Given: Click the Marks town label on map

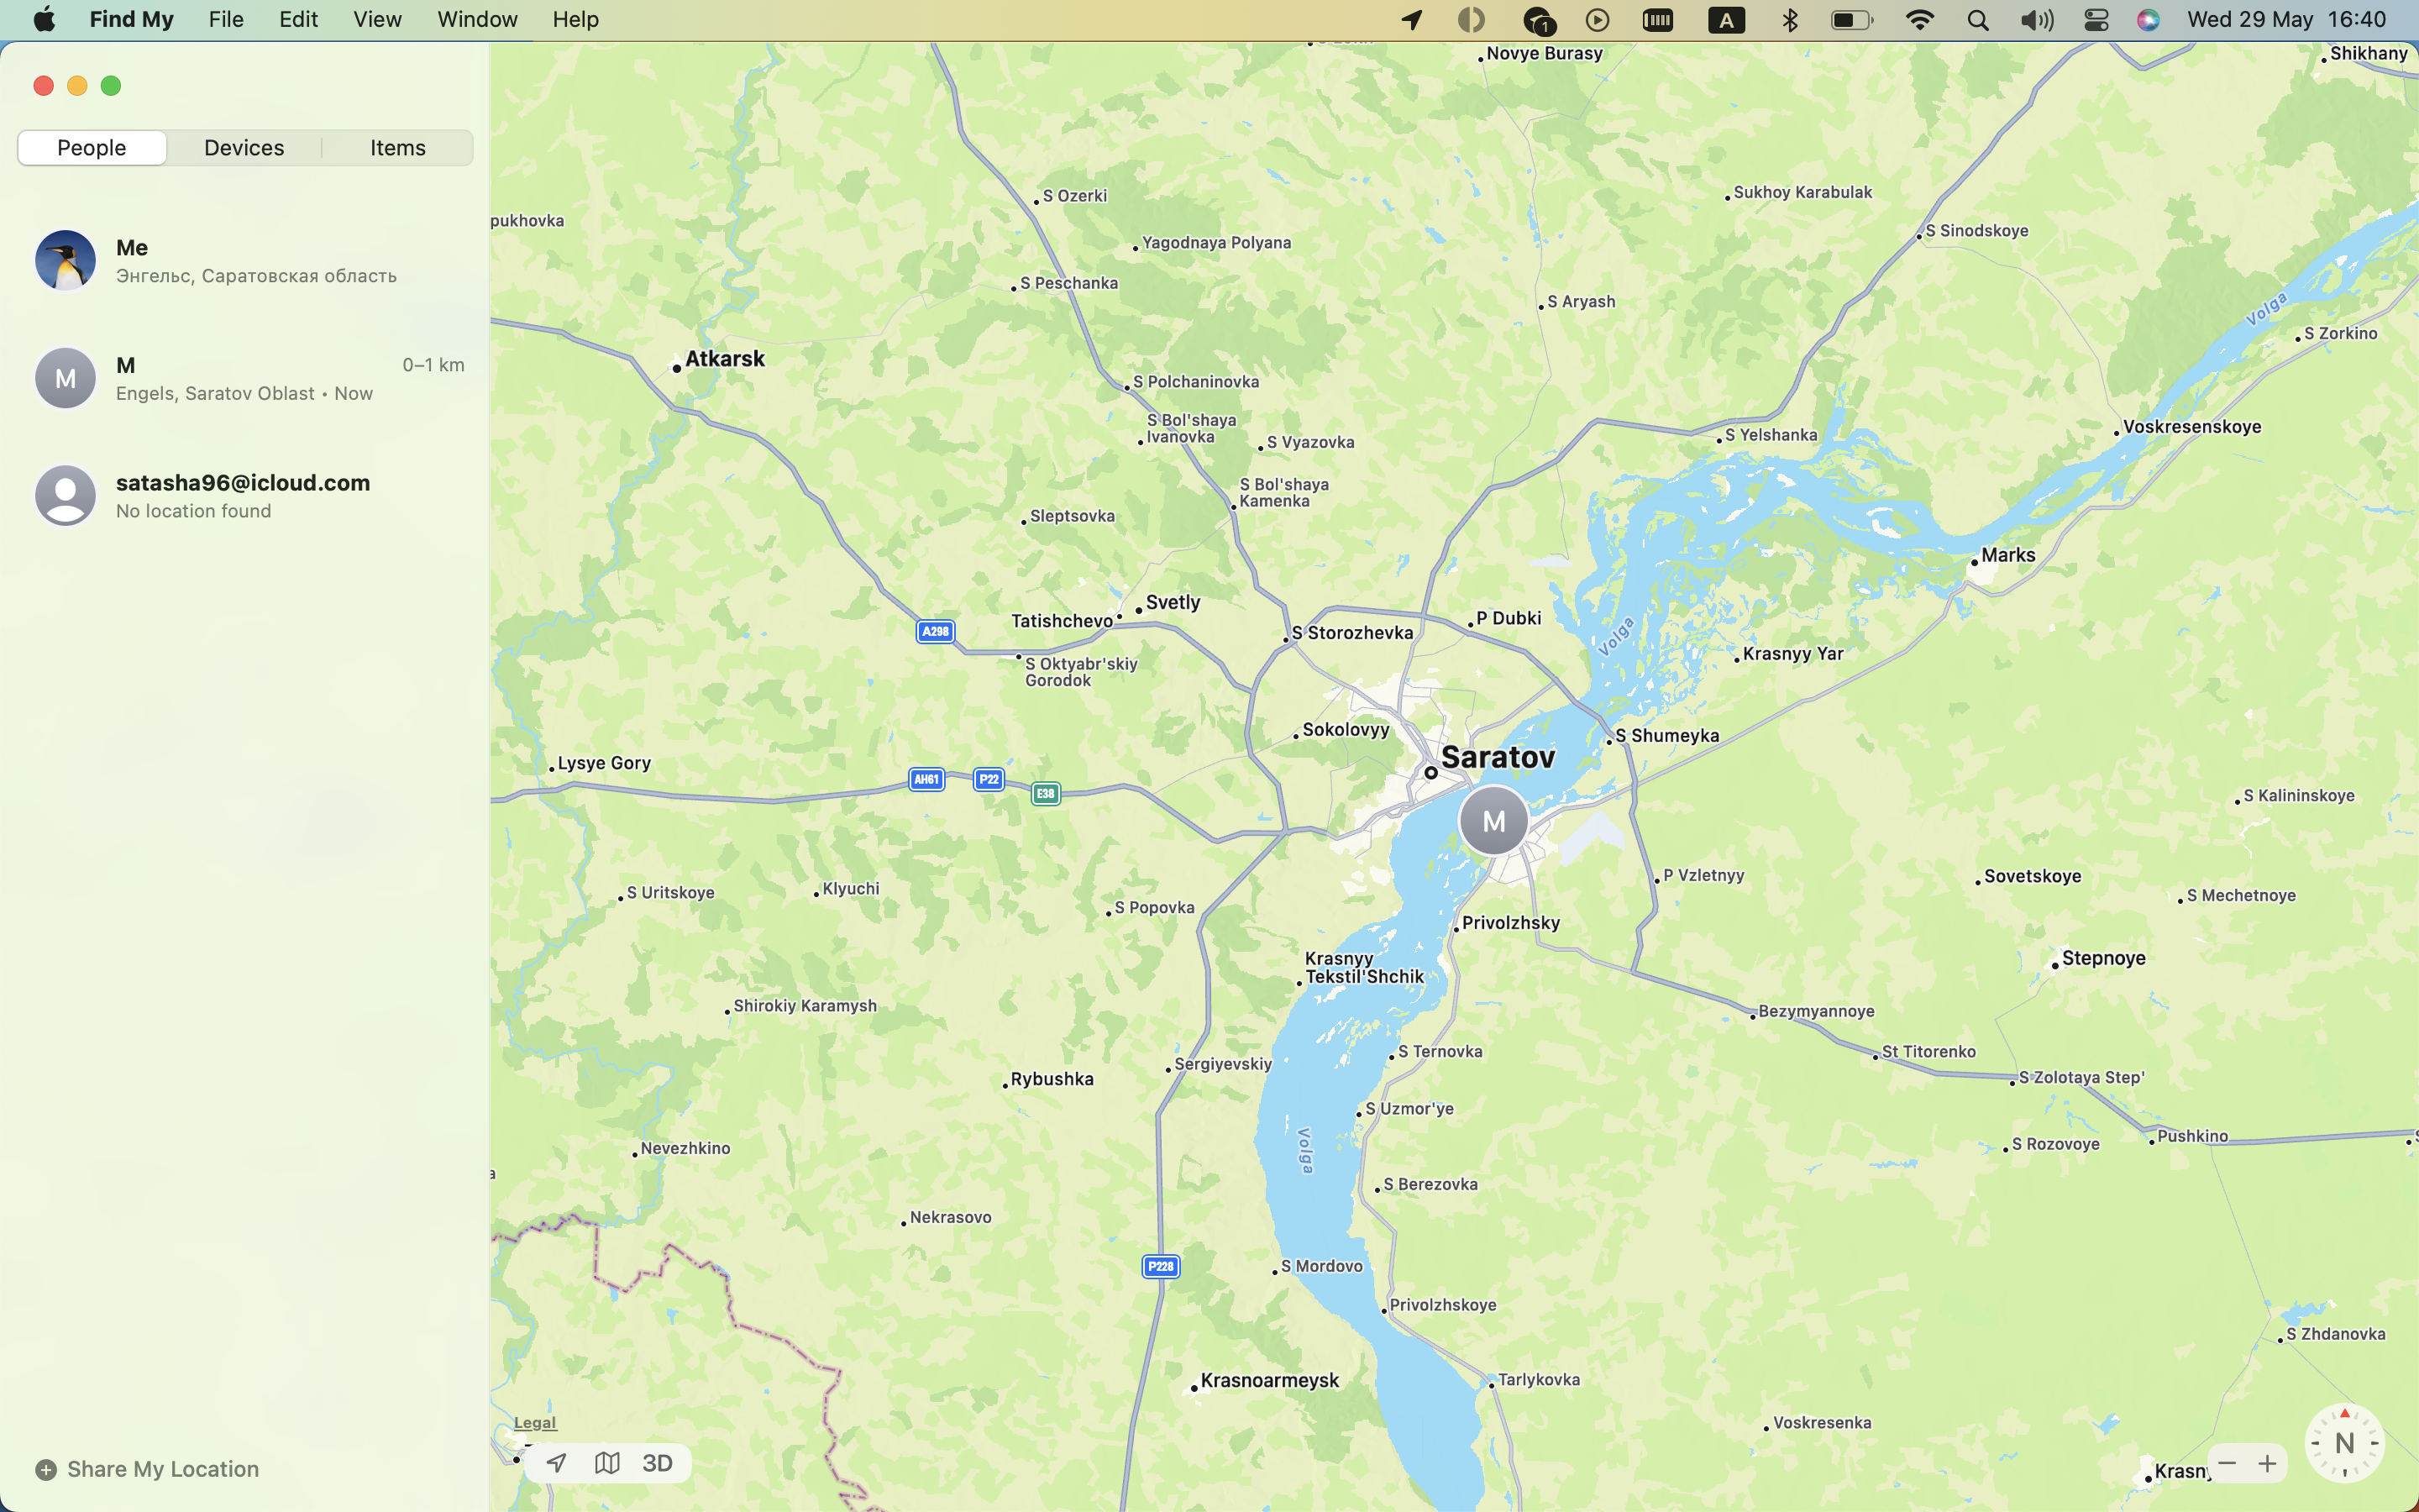Looking at the screenshot, I should coord(2008,555).
